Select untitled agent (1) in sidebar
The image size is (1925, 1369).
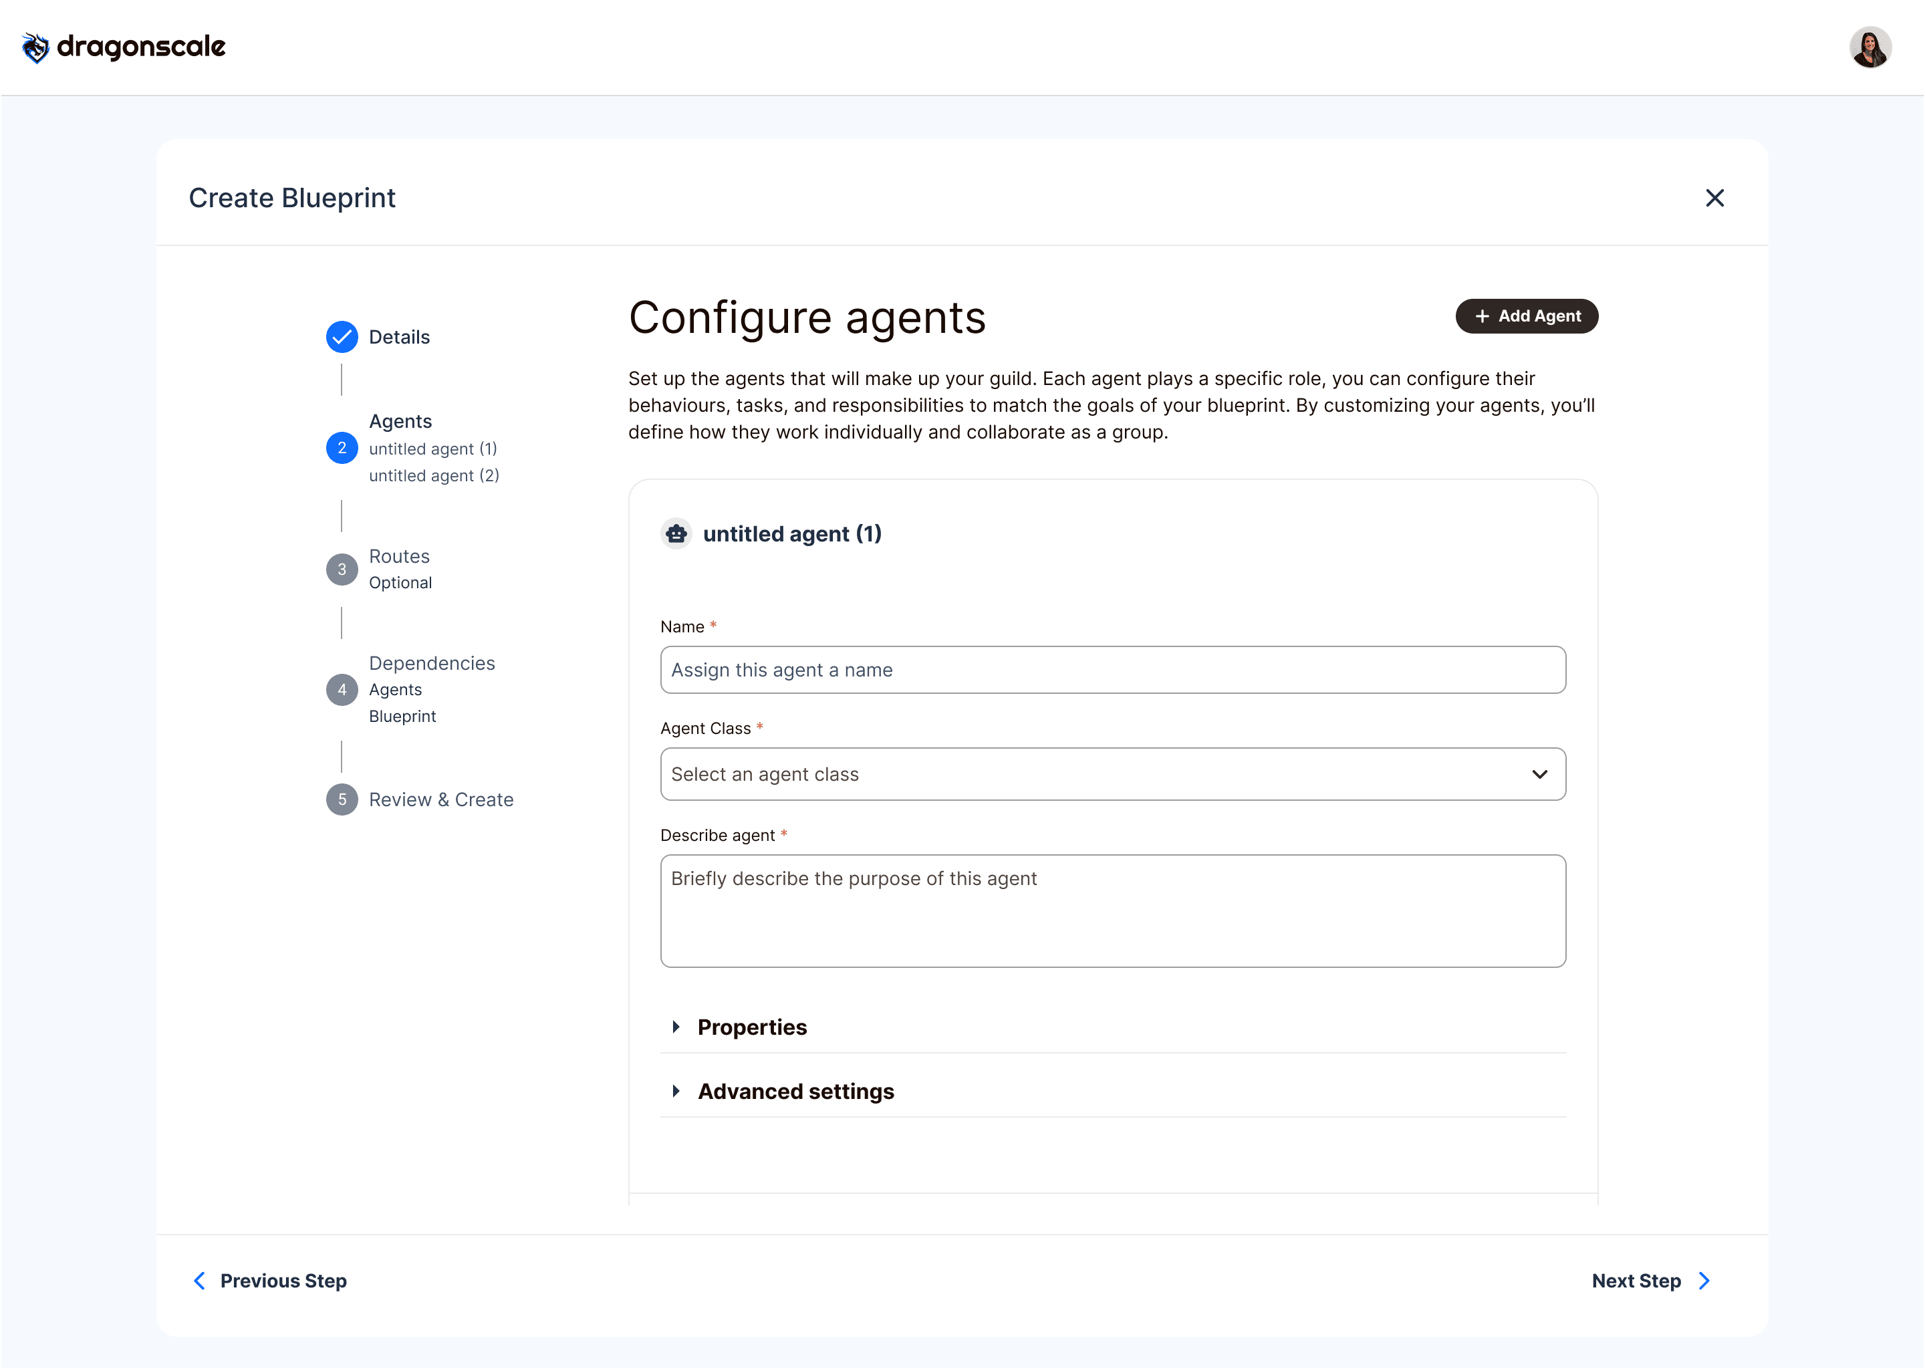click(x=433, y=449)
